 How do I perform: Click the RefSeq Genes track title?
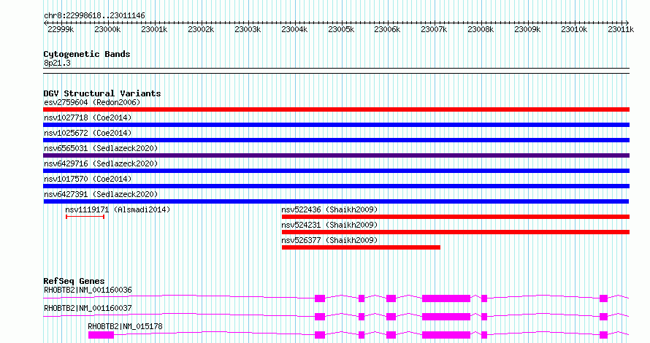tap(74, 281)
